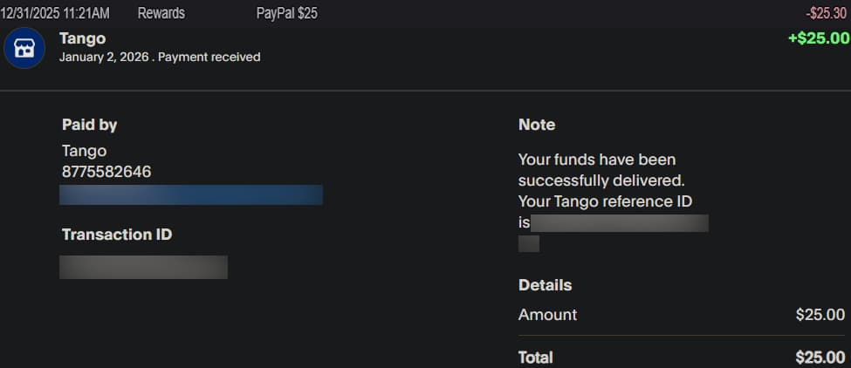The image size is (851, 368).
Task: Click the Tango storefront icon
Action: 24,48
